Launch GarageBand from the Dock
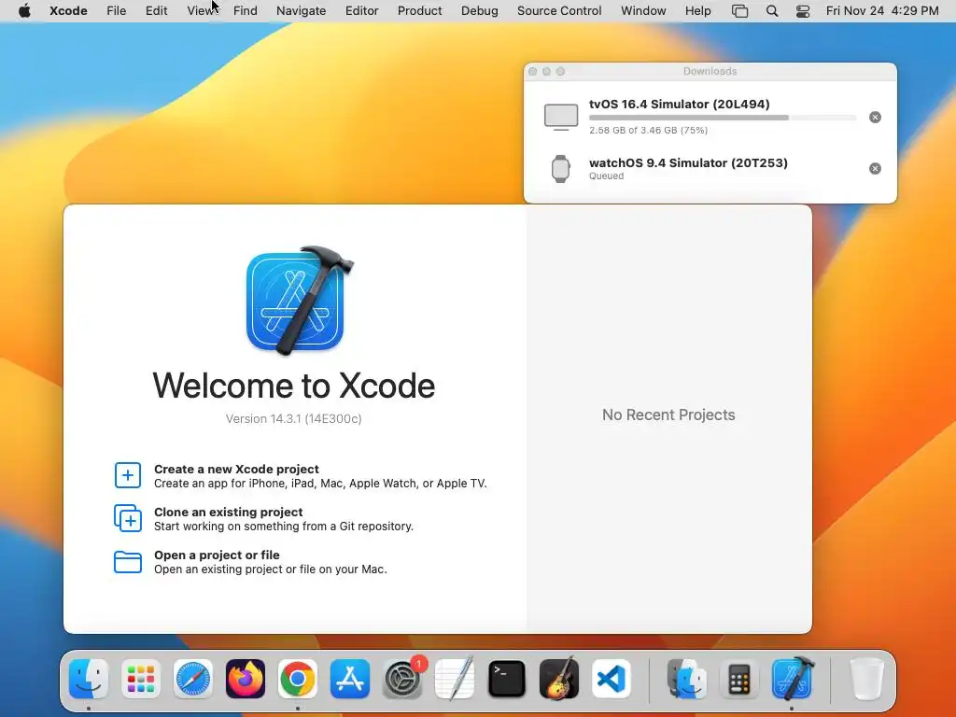The width and height of the screenshot is (956, 717). (x=559, y=679)
